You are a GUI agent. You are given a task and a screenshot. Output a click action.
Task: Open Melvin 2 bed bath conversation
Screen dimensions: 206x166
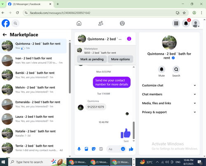click(x=33, y=90)
